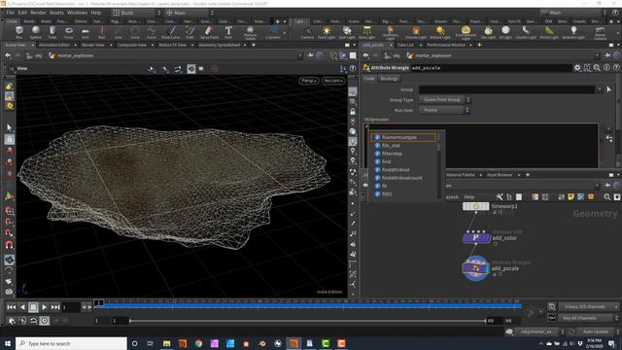622x350 pixels.
Task: Select the Font shelf tool
Action: point(228,32)
